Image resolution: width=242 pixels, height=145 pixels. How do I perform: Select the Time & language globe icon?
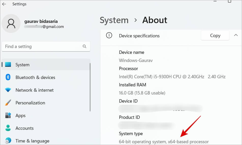8,140
